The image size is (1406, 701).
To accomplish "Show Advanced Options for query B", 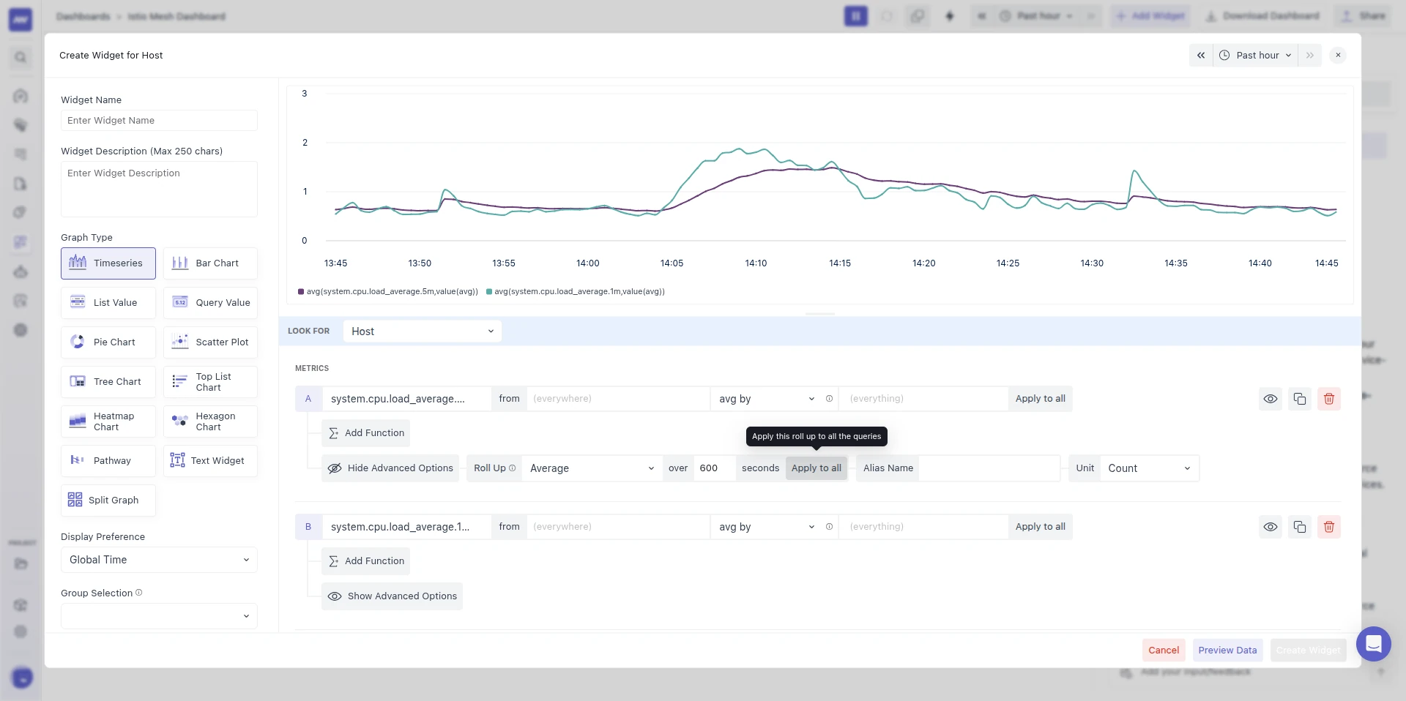I will click(392, 596).
